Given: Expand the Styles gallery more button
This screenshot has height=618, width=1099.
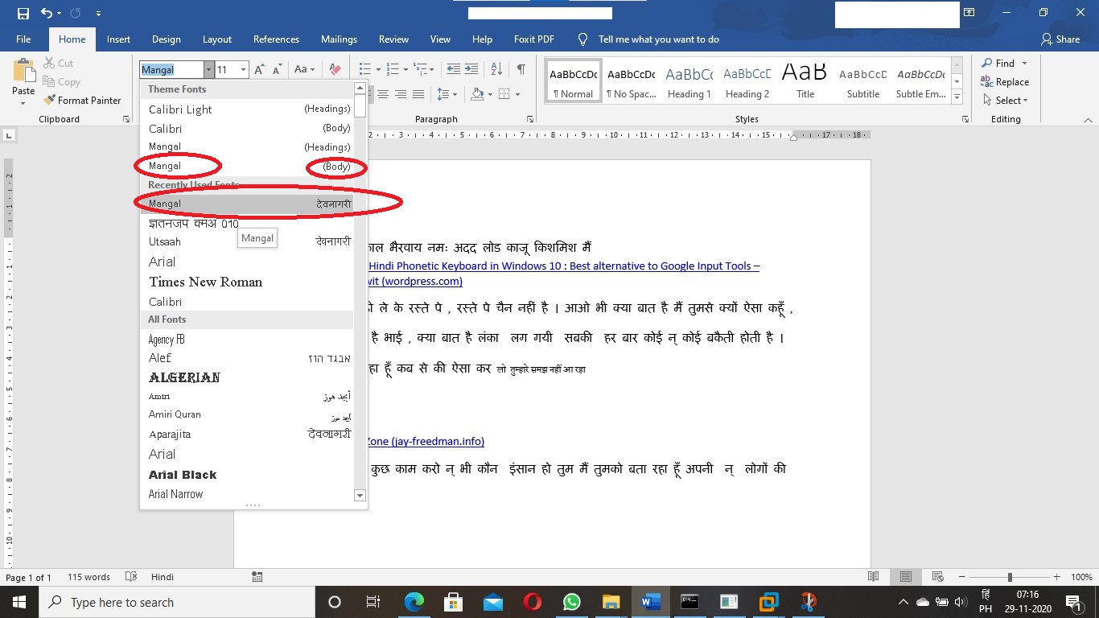Looking at the screenshot, I should point(957,97).
